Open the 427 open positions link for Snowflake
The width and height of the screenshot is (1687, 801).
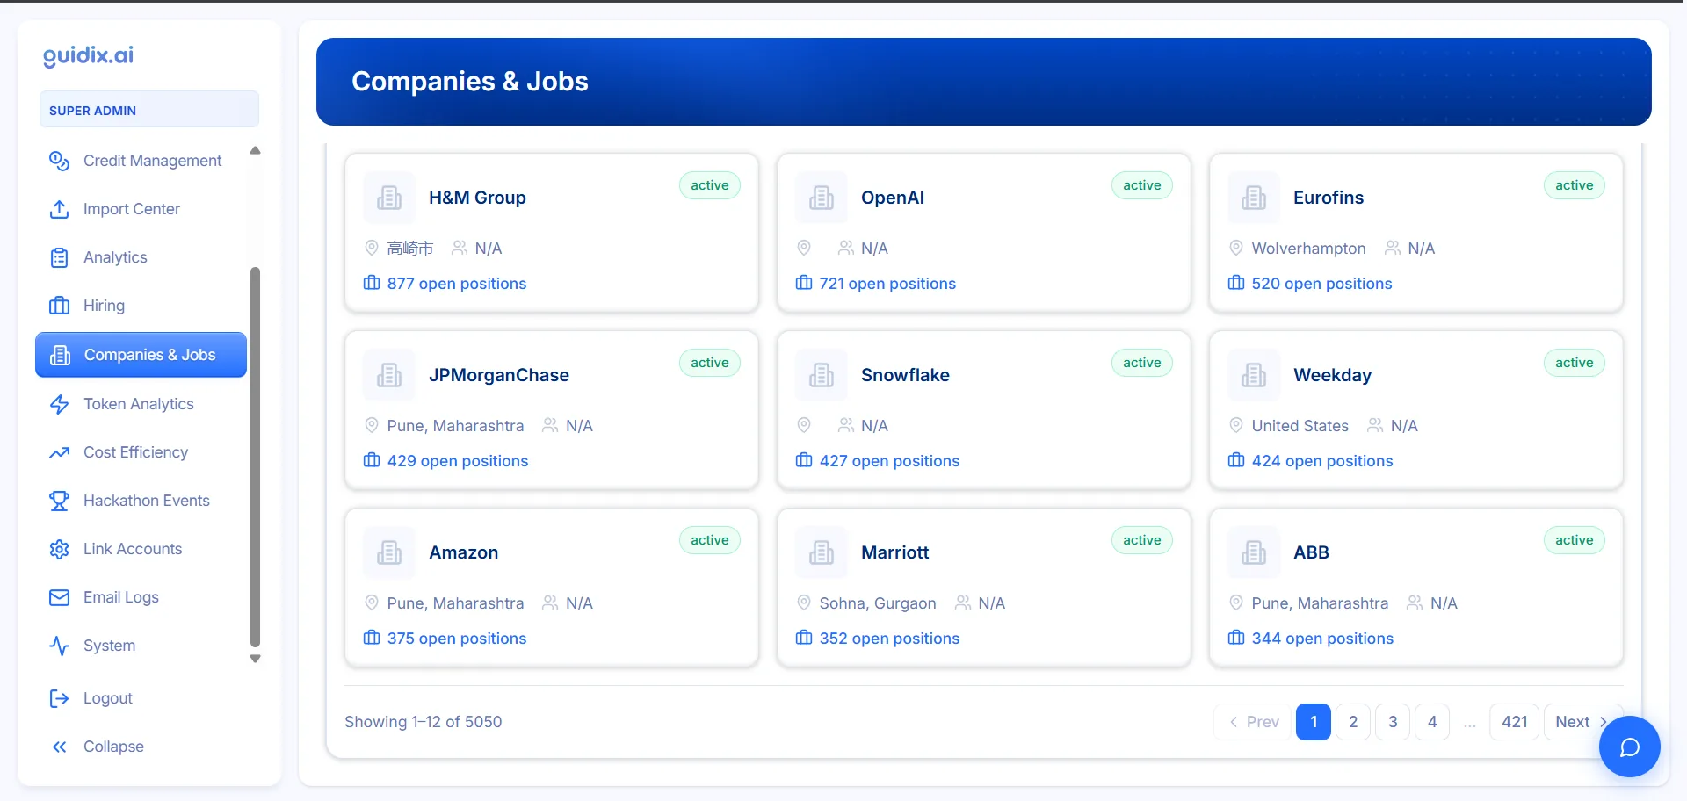(889, 461)
